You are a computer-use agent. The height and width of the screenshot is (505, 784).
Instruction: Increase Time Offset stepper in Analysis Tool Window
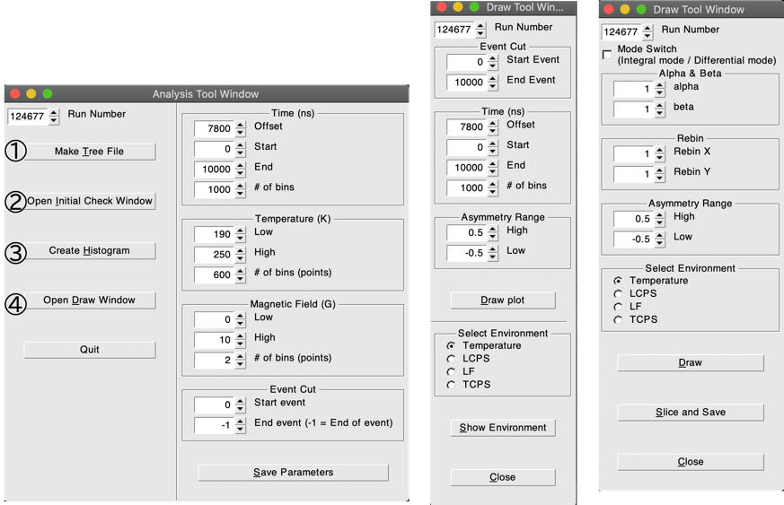pyautogui.click(x=241, y=125)
